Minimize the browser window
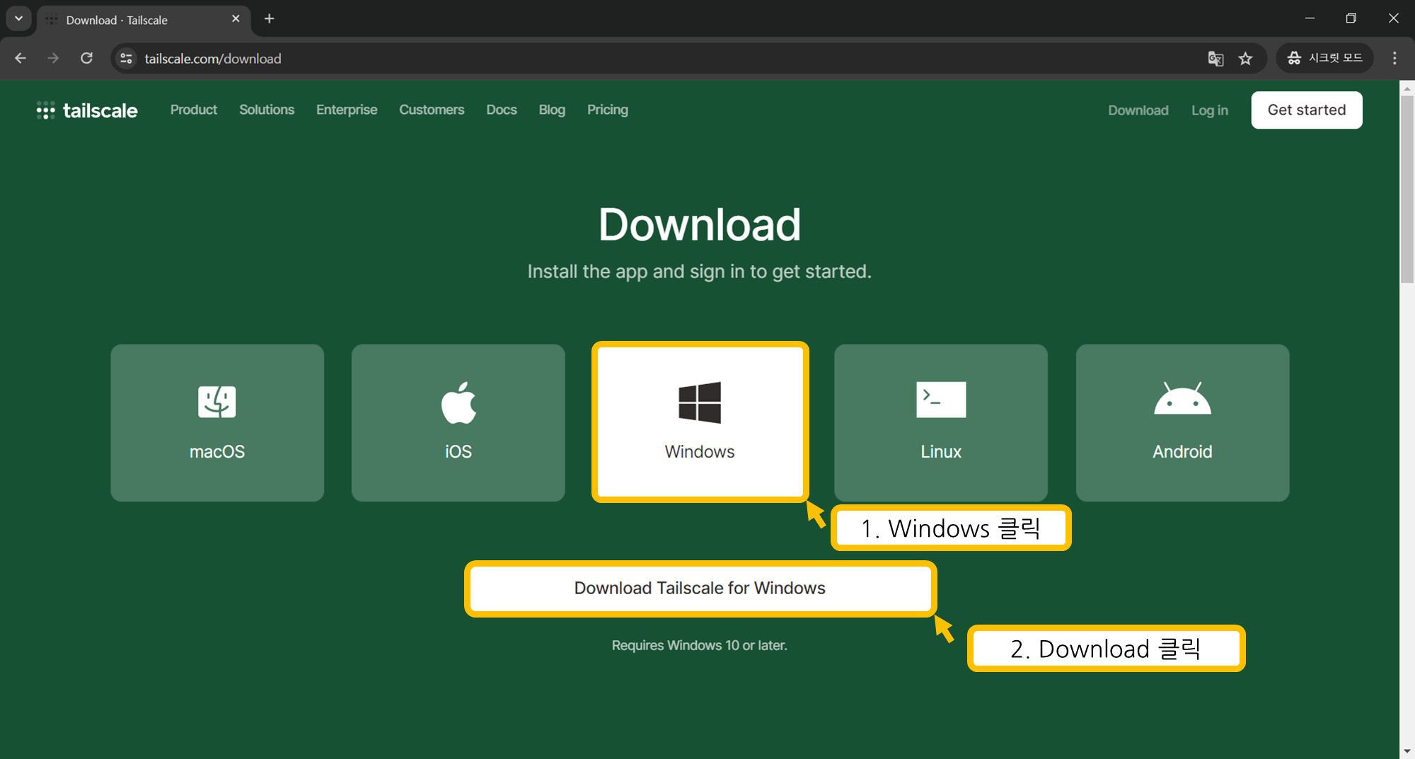 click(x=1310, y=18)
